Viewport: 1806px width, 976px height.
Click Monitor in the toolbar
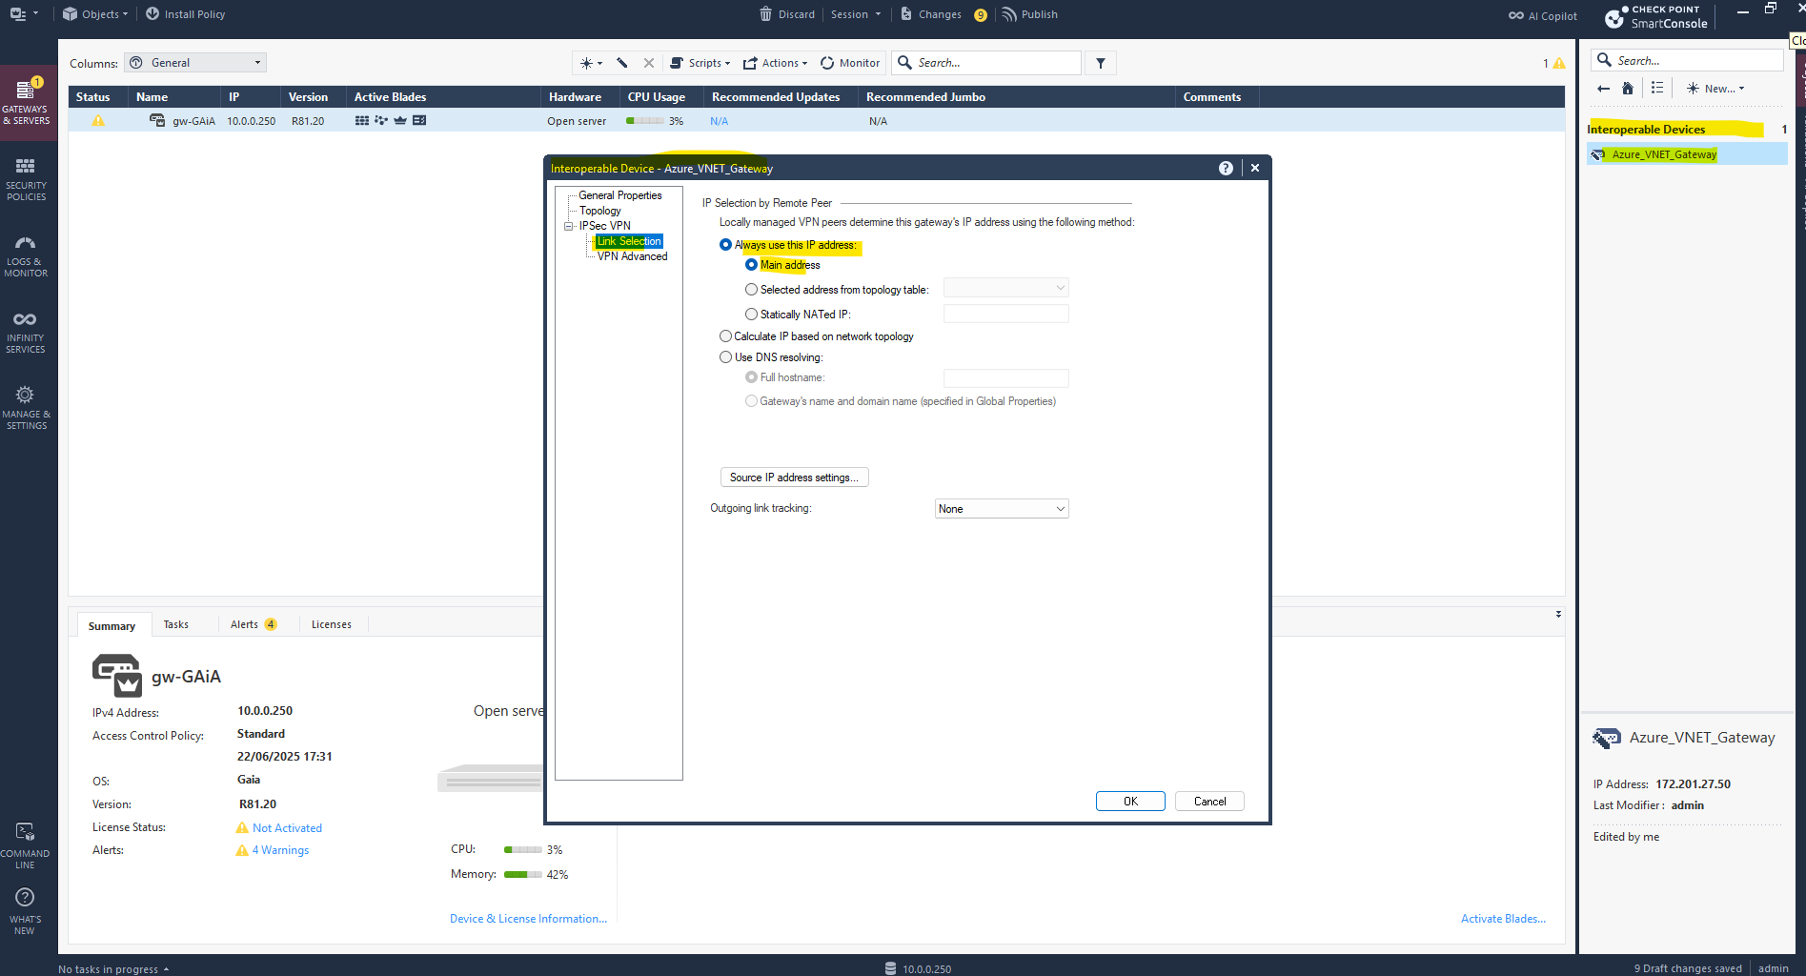850,63
